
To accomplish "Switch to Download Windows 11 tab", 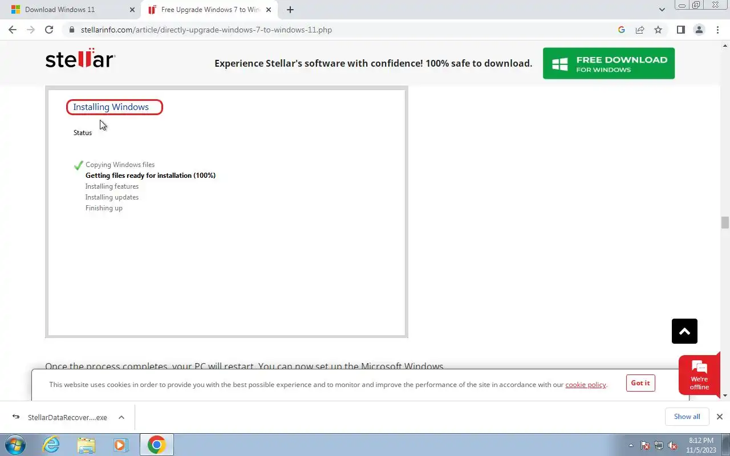I will (71, 10).
